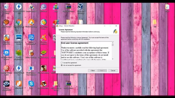Select the Oracle VM VirtualBox desktop icon

coord(80,7)
